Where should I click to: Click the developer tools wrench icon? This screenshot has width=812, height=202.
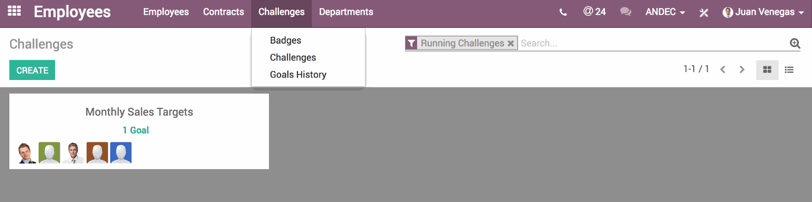pyautogui.click(x=703, y=13)
